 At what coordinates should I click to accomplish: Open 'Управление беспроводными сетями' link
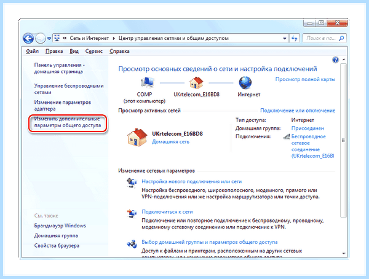tap(69, 89)
